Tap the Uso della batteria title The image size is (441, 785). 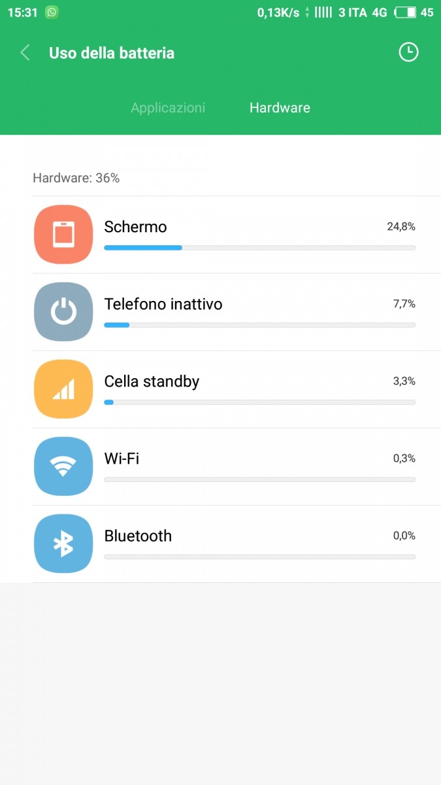click(112, 53)
